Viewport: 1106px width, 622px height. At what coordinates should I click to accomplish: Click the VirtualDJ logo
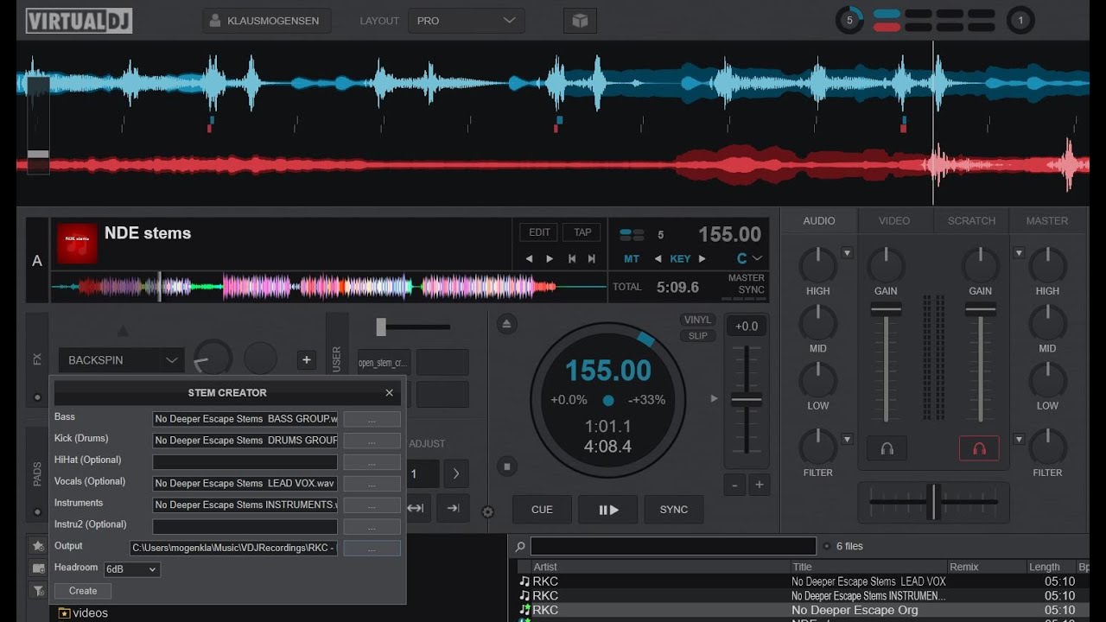[79, 21]
